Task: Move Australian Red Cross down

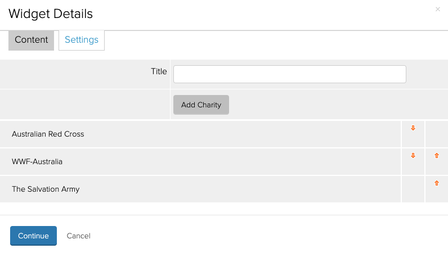Action: pyautogui.click(x=413, y=128)
